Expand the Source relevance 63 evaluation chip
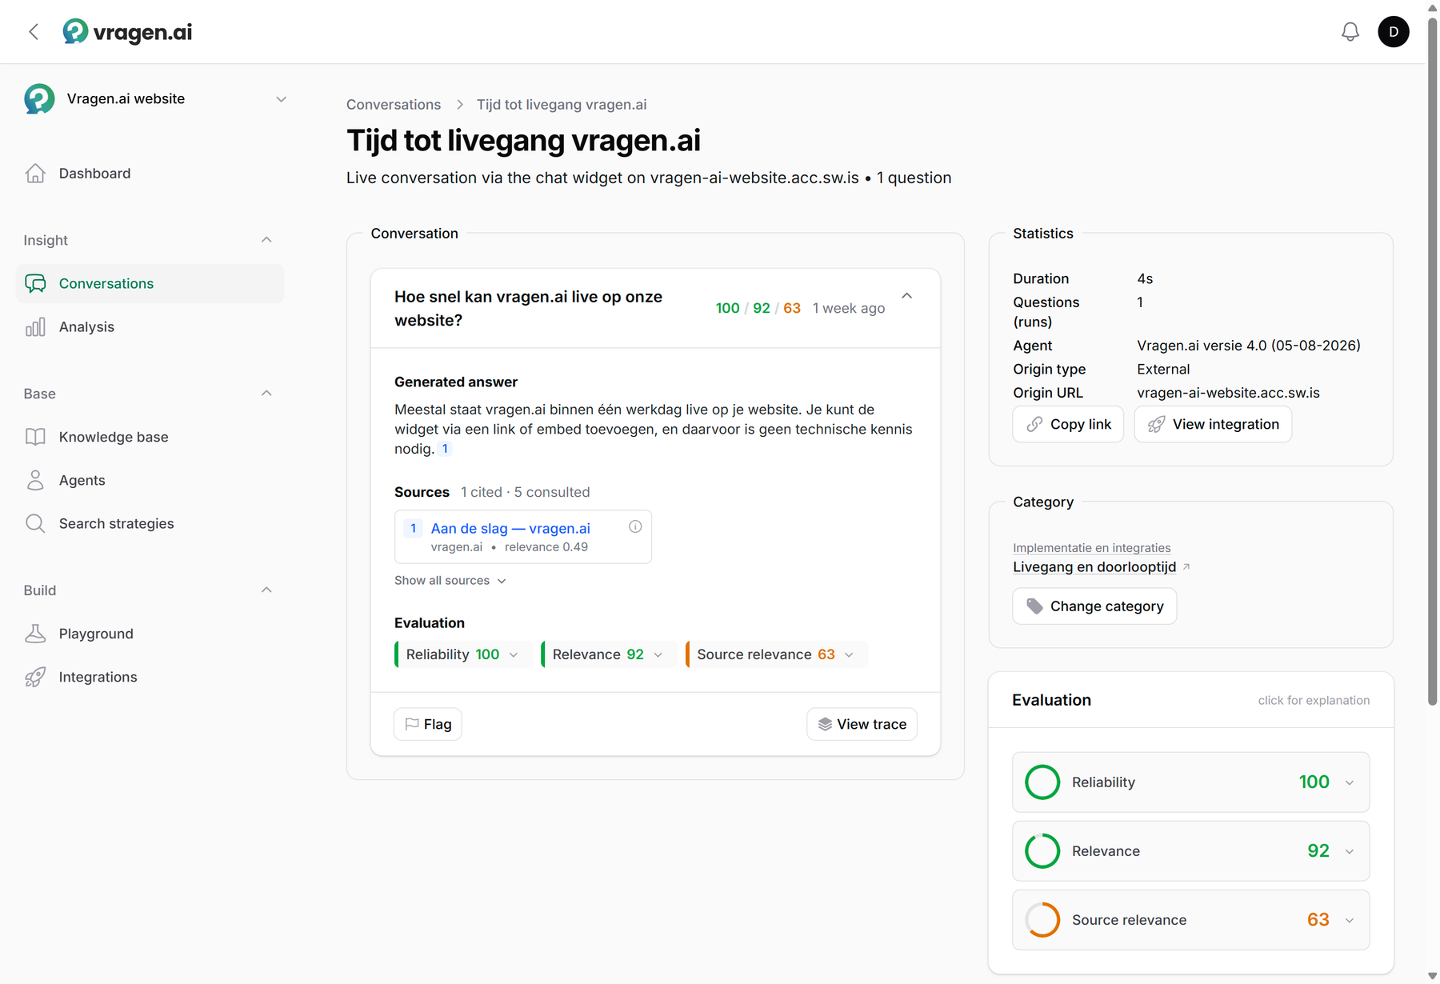Screen dimensions: 1440x984 coord(777,654)
